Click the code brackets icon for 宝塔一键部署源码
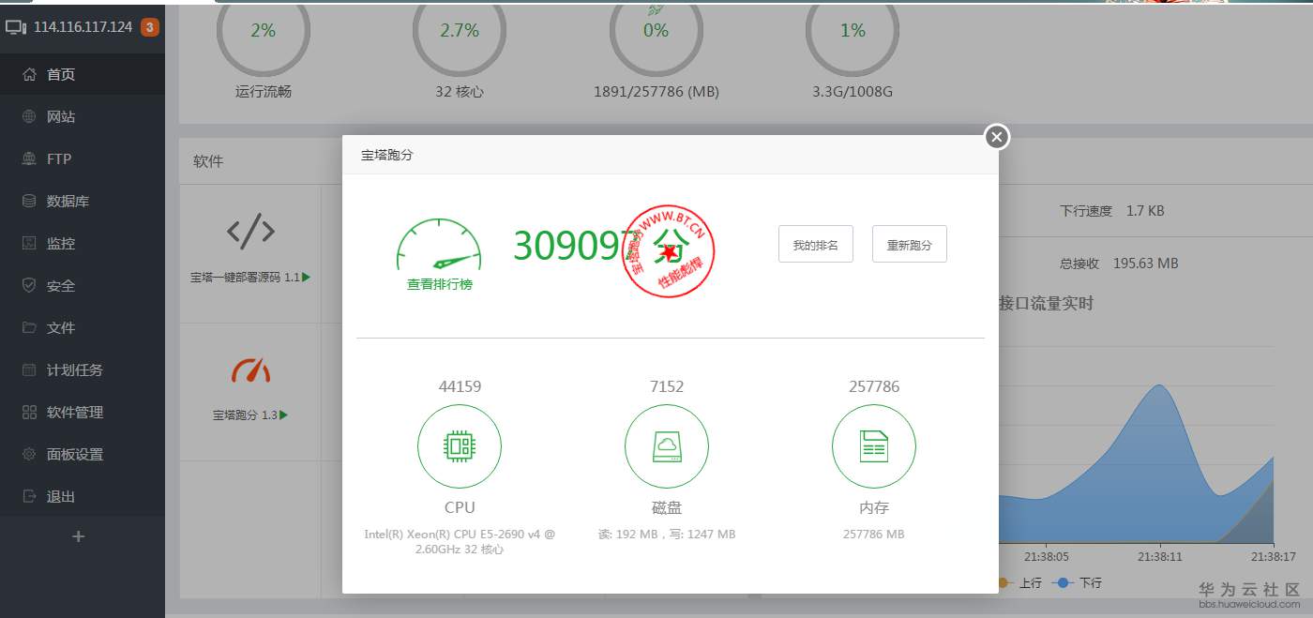Viewport: 1313px width, 618px height. pos(250,231)
